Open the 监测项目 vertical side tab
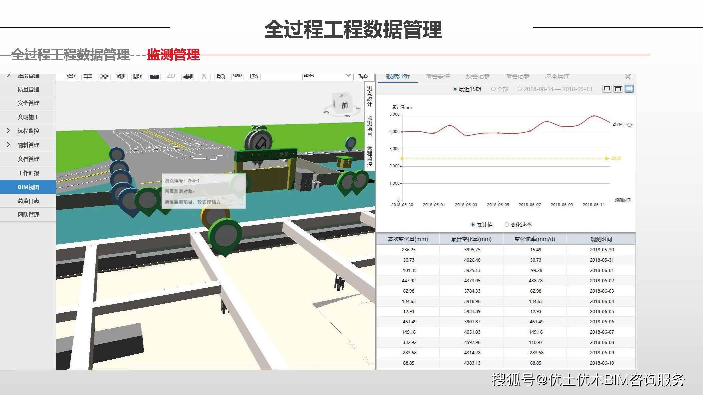 pos(369,126)
